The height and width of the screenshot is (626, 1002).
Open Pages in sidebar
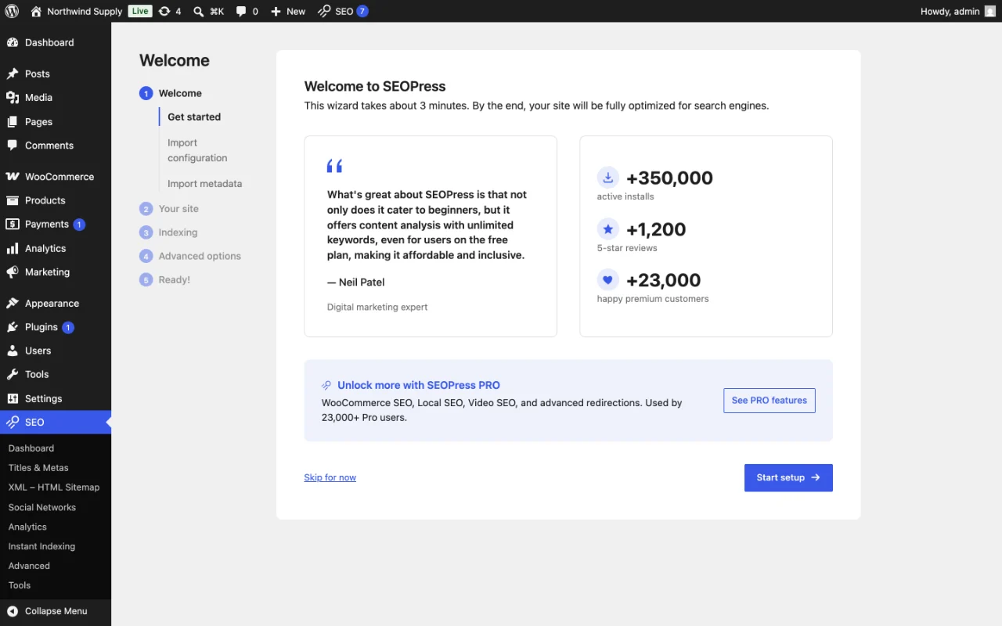coord(56,121)
